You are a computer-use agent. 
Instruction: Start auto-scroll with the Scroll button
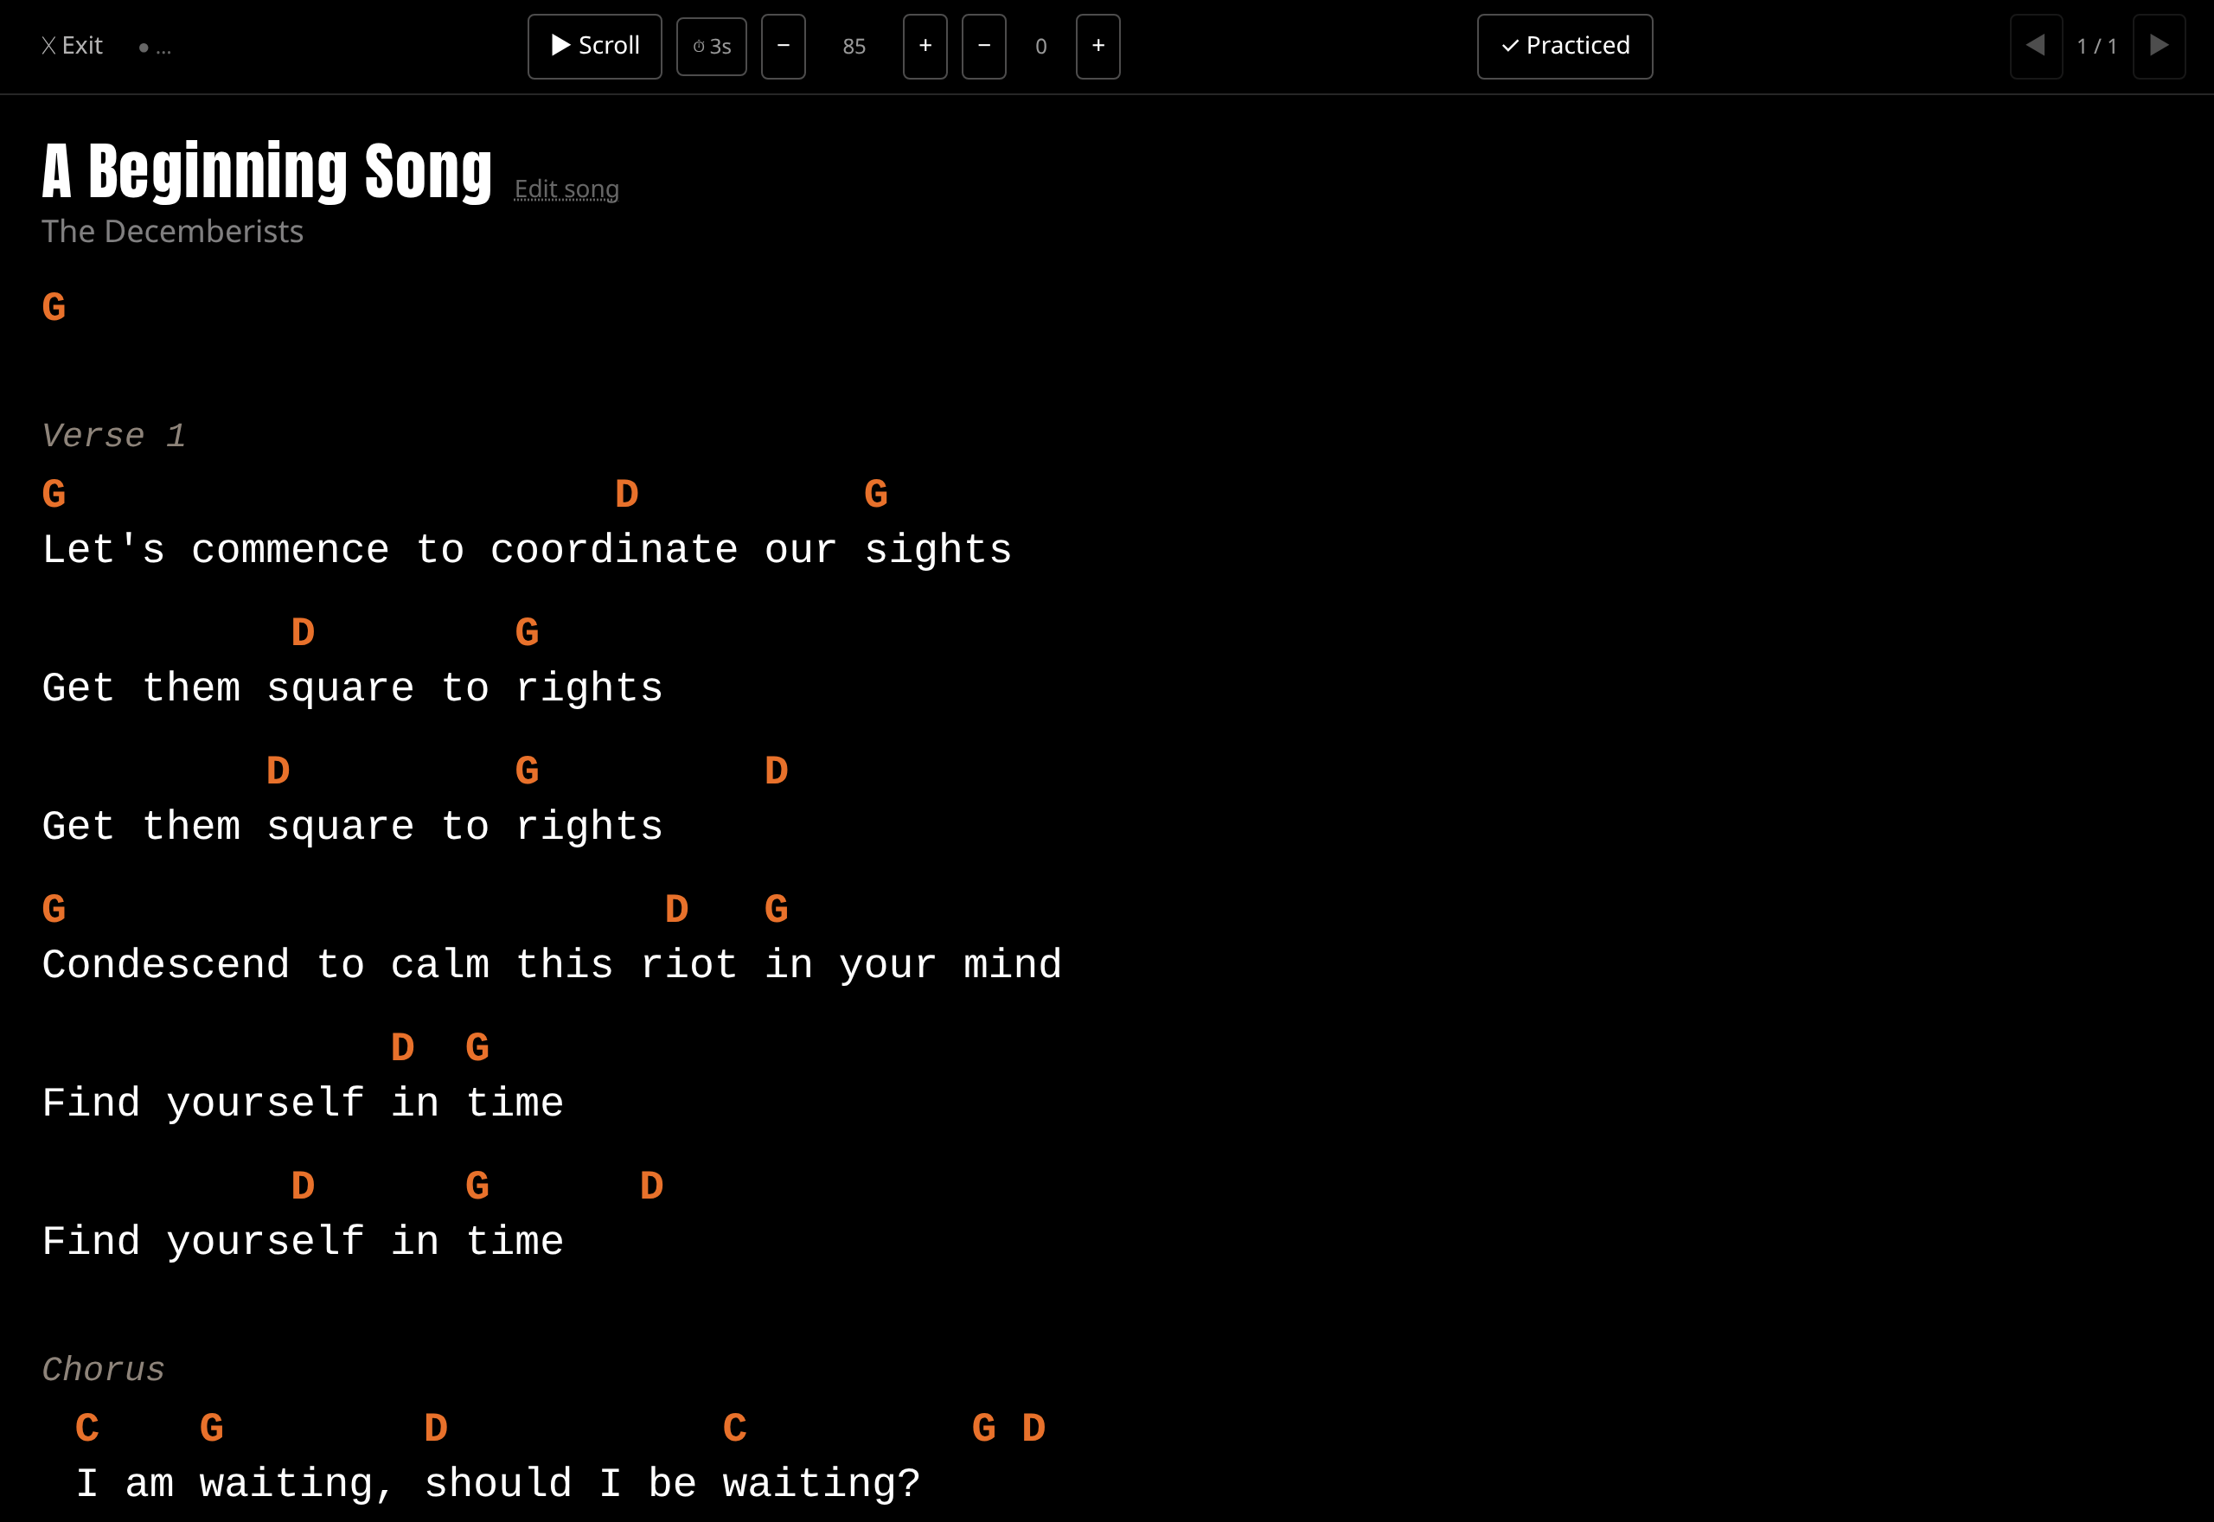[x=595, y=46]
